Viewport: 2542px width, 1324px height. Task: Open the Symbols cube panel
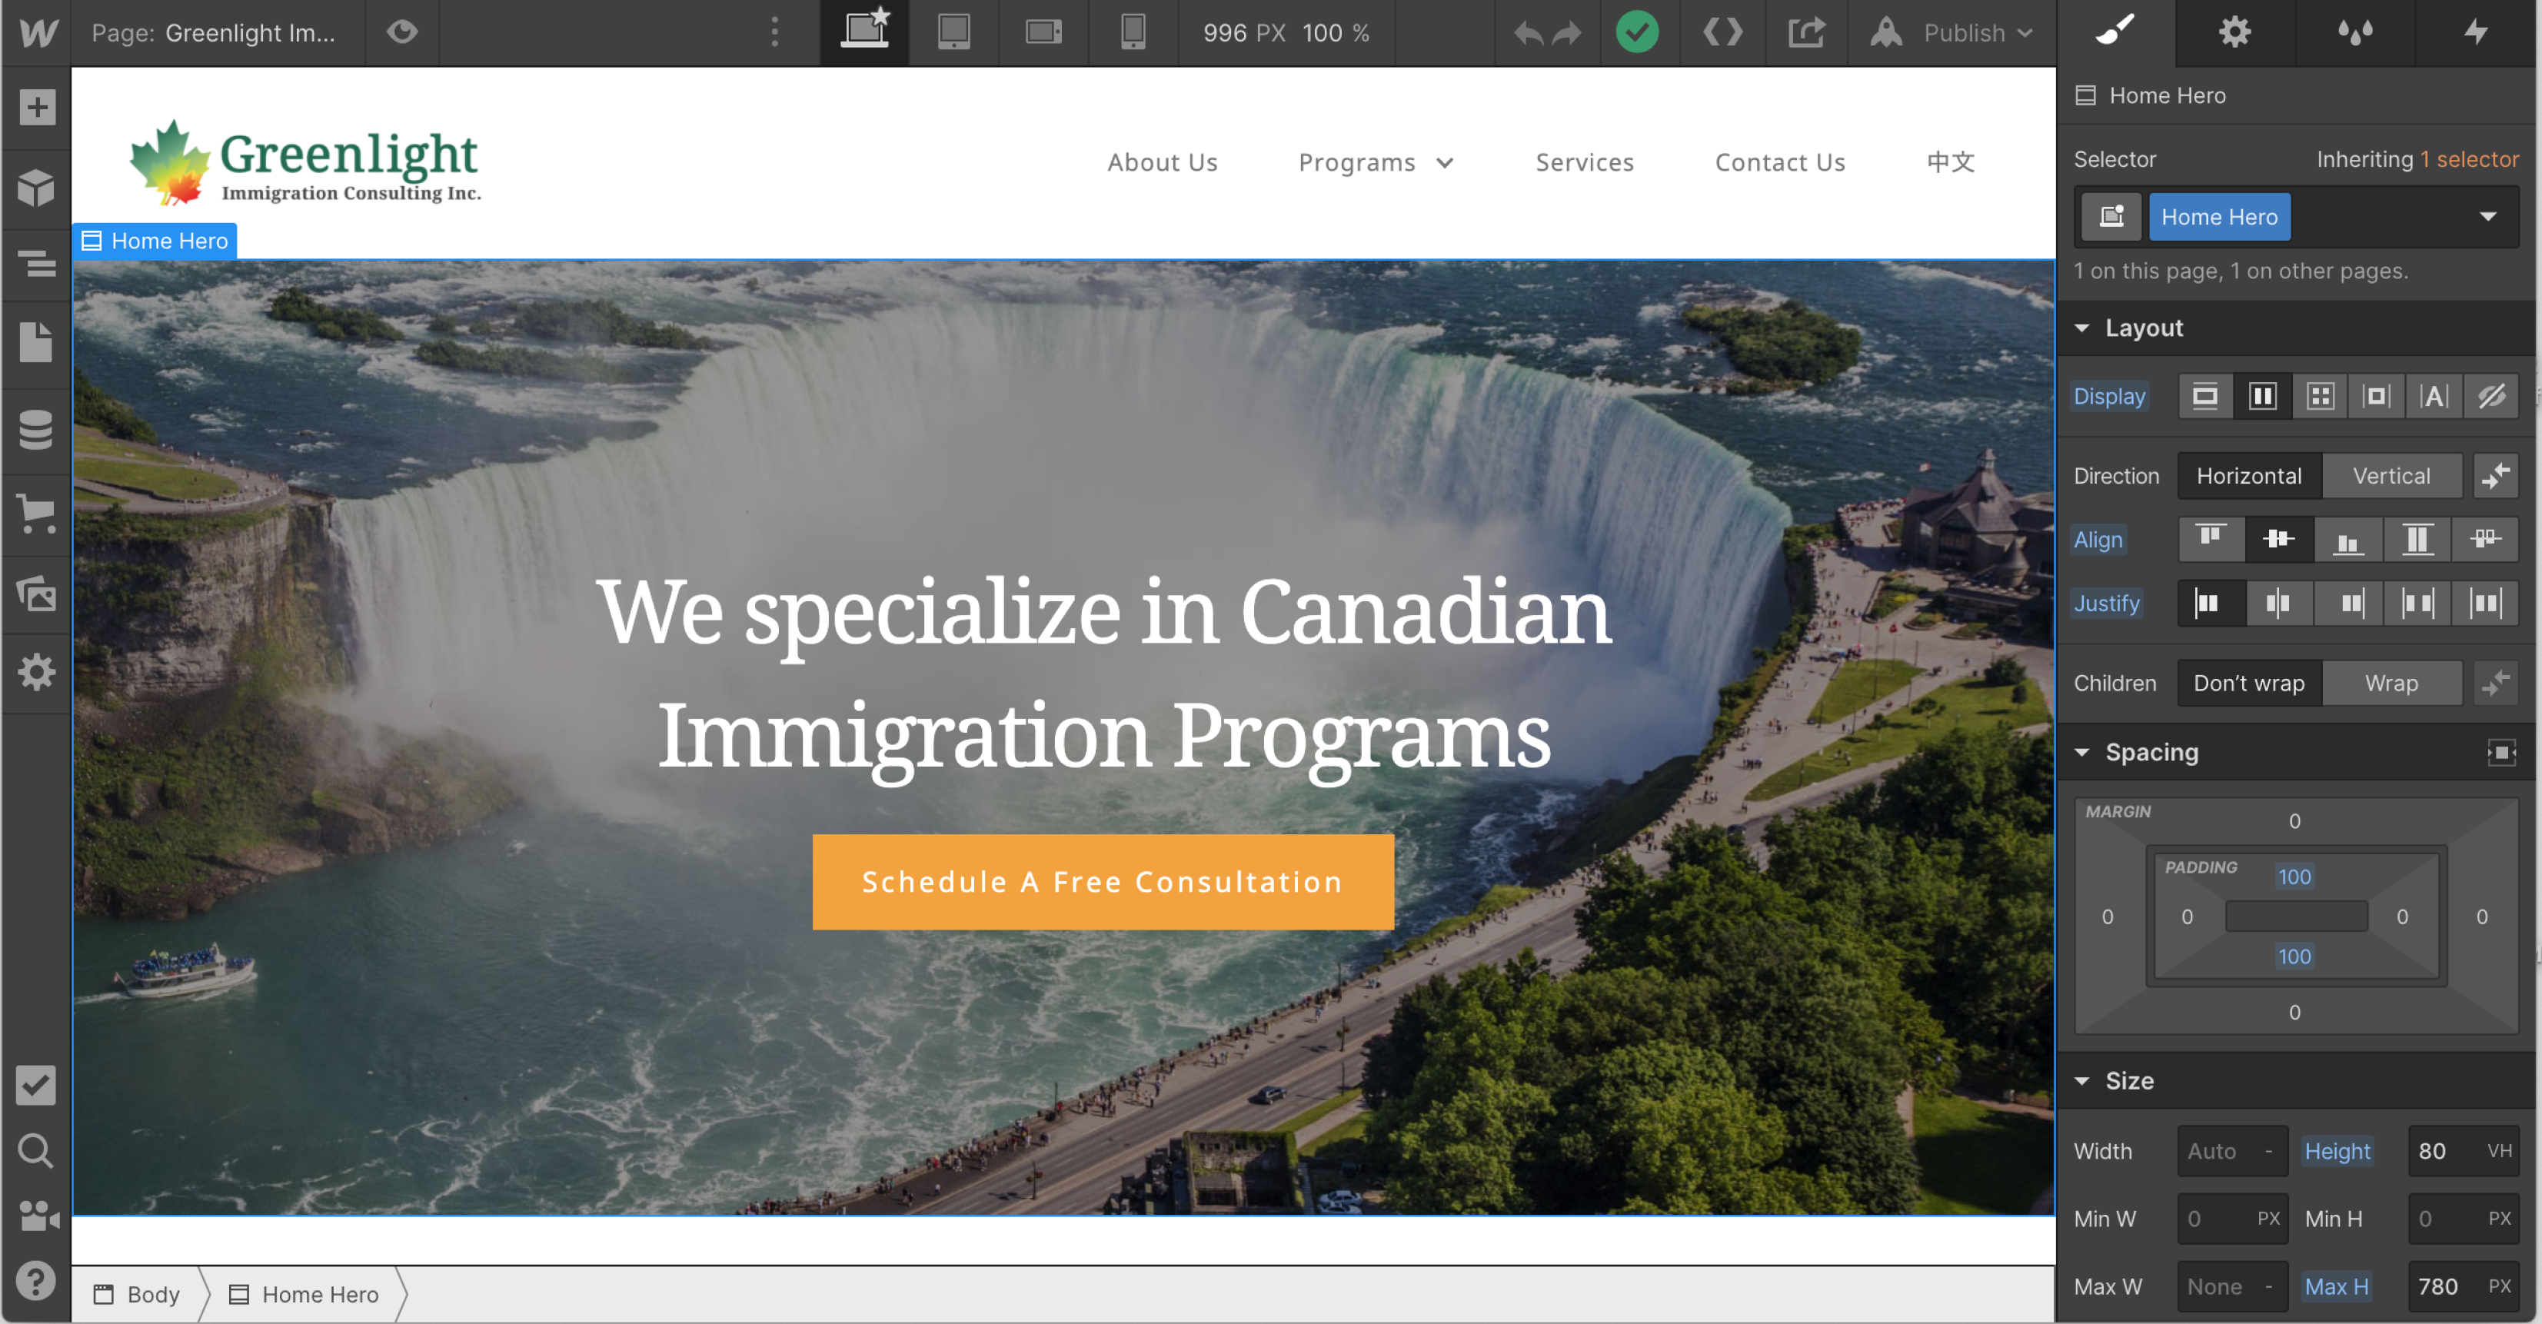[x=36, y=187]
